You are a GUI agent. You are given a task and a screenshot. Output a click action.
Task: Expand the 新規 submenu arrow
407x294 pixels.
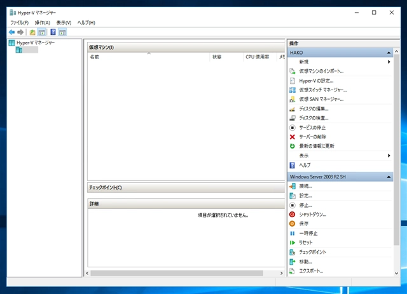[389, 62]
